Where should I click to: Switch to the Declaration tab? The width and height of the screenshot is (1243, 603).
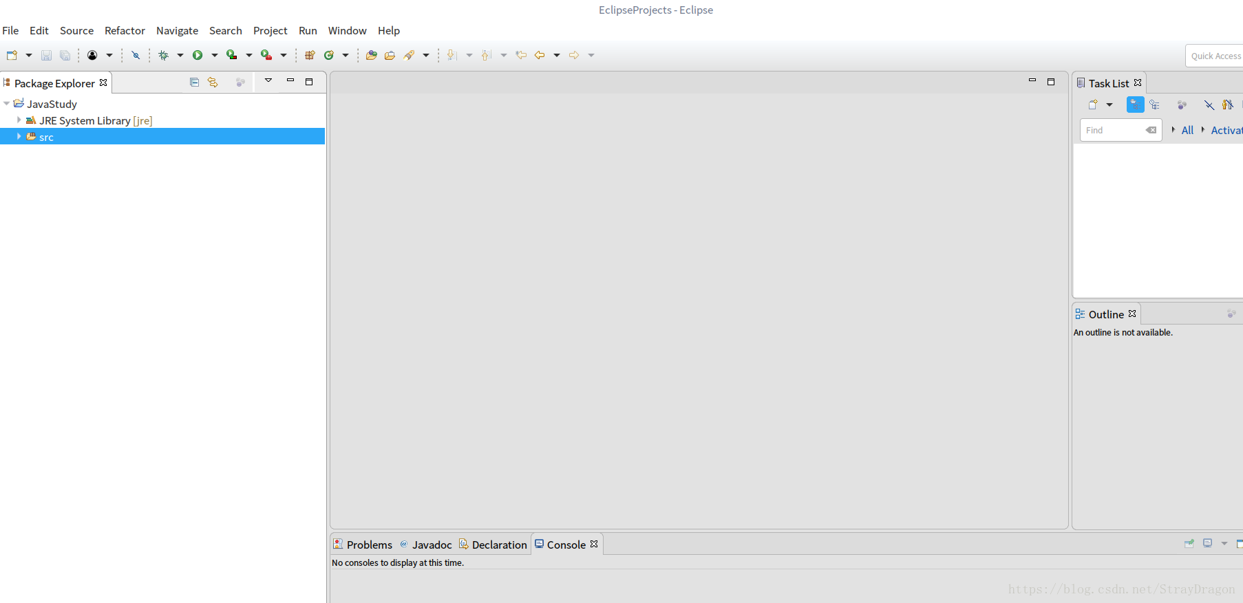pyautogui.click(x=493, y=545)
